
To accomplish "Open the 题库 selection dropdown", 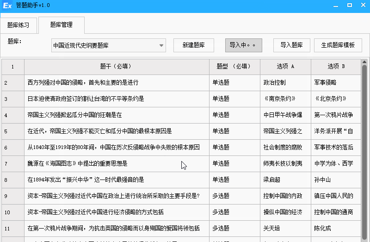I will tap(161, 45).
